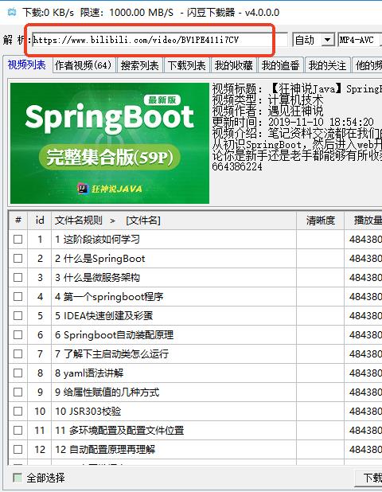Click the 闪豆下载器 app icon in title bar
382x492 pixels.
coord(12,13)
